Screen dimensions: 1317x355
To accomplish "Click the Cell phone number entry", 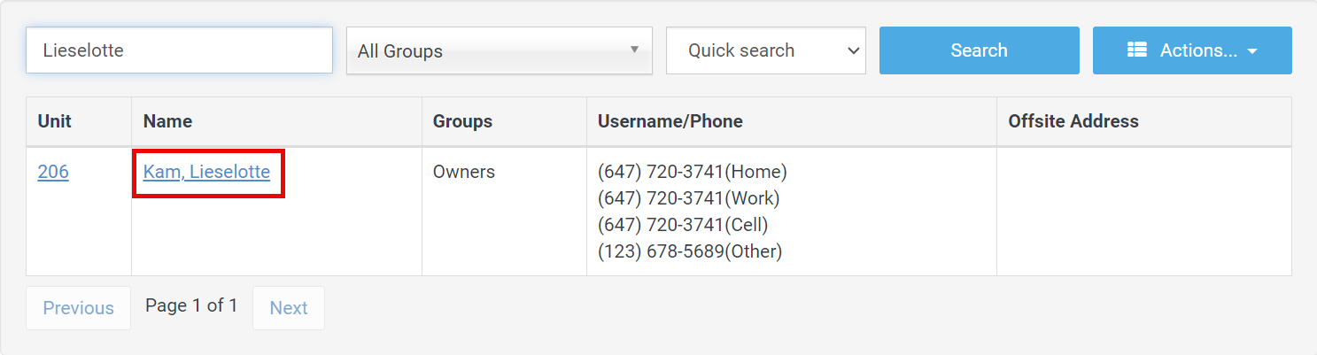I will point(683,225).
